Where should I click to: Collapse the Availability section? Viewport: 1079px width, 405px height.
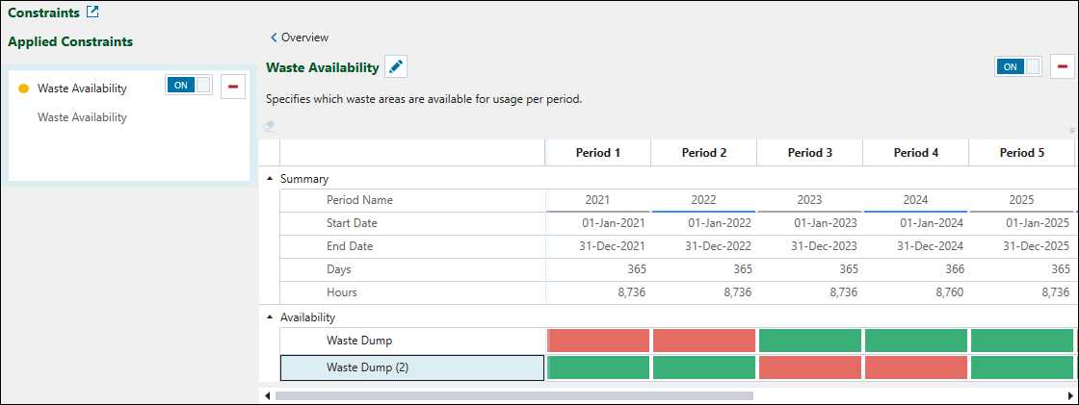tap(270, 317)
